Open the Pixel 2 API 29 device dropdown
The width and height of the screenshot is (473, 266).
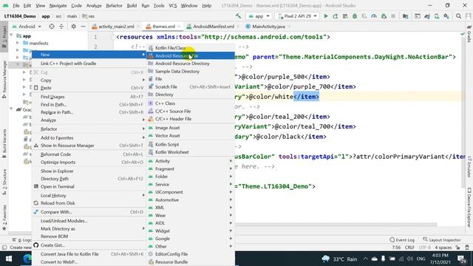[x=297, y=16]
